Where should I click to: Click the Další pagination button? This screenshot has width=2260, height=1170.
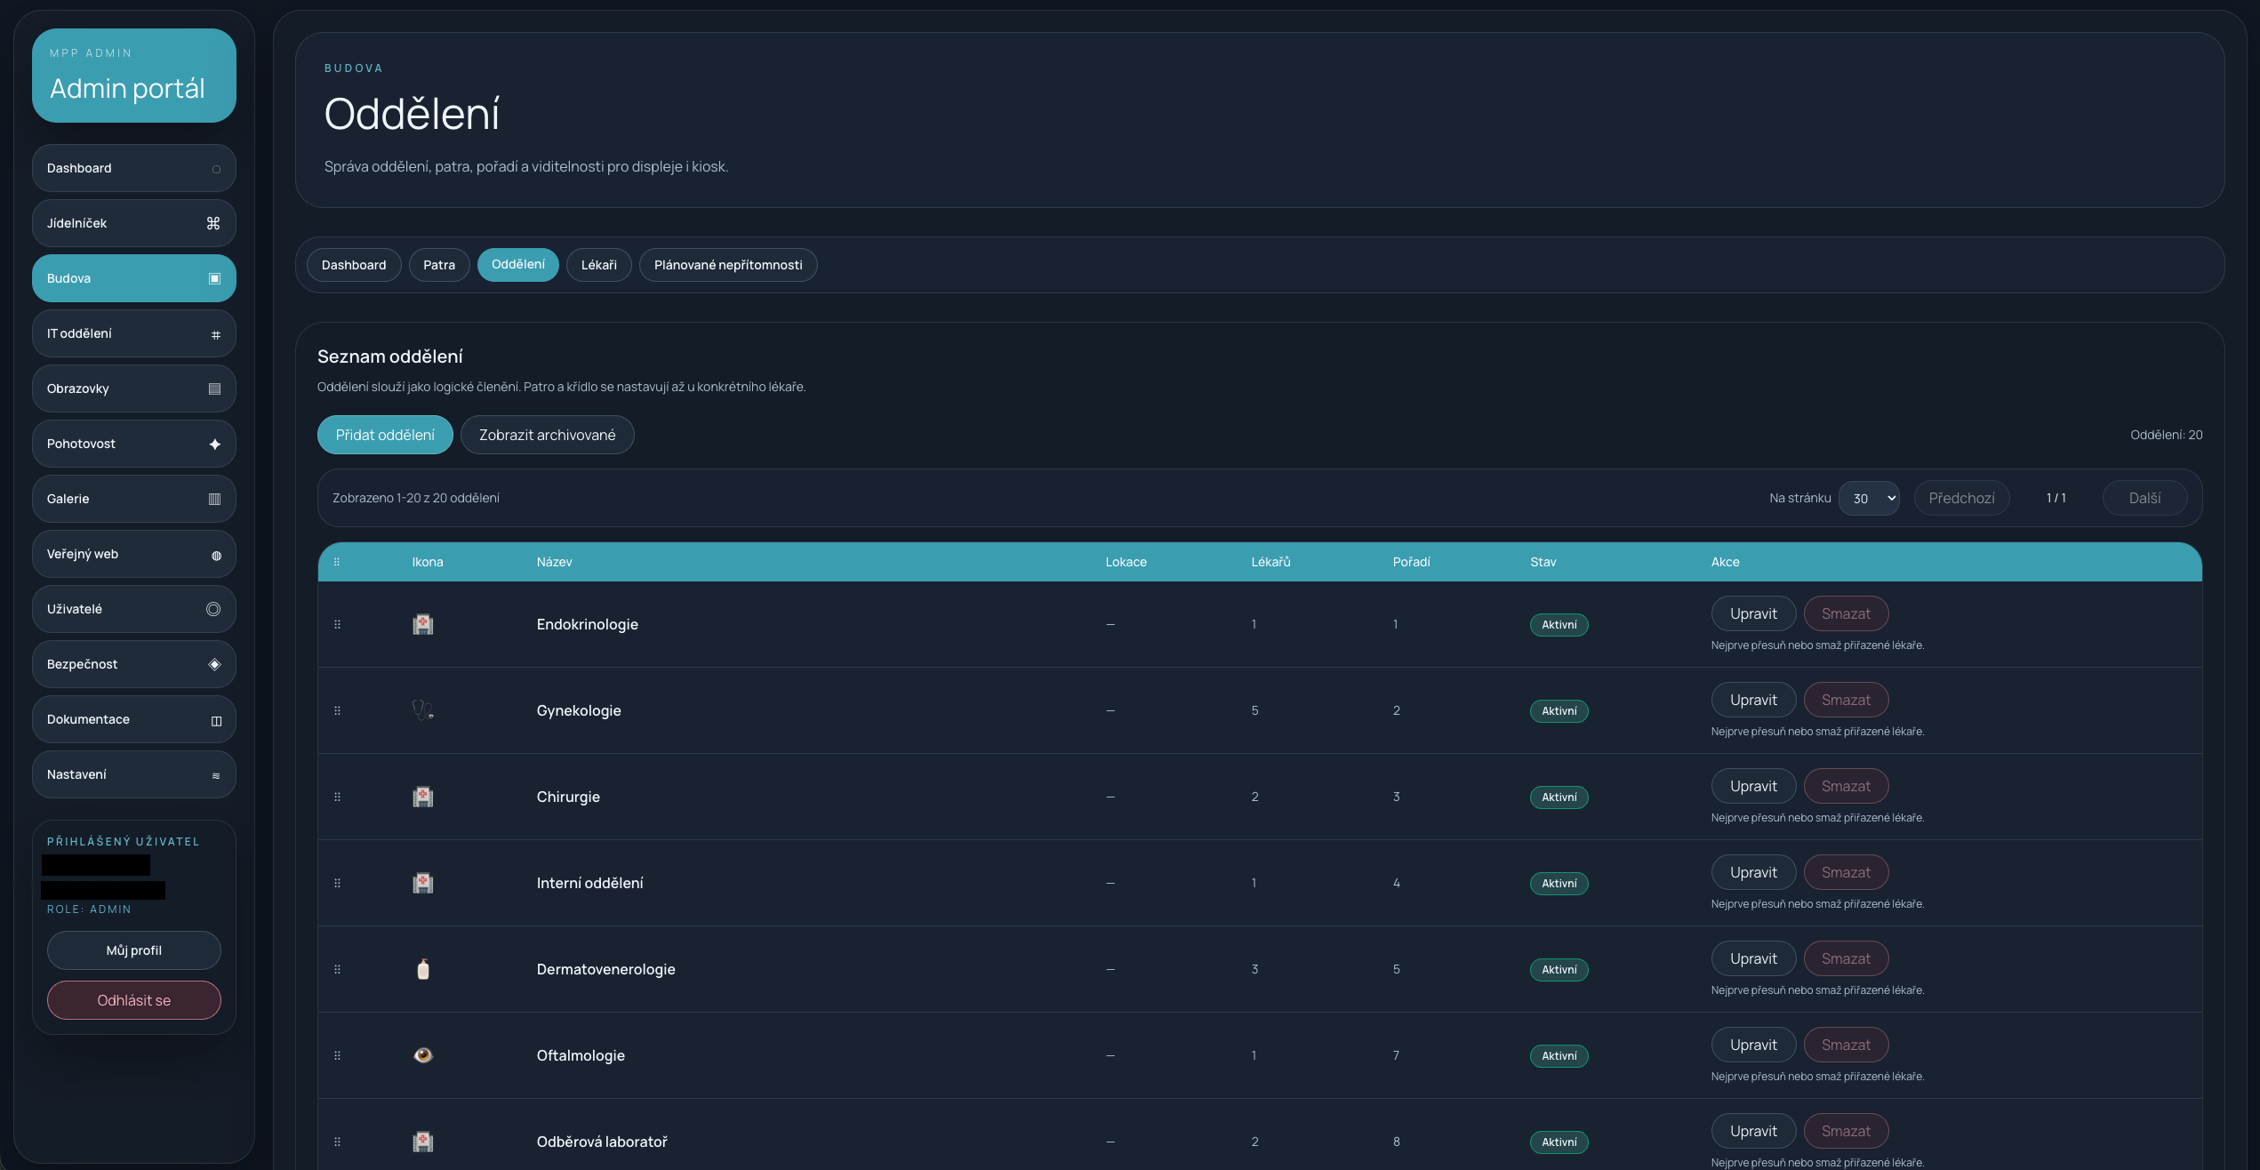point(2144,498)
